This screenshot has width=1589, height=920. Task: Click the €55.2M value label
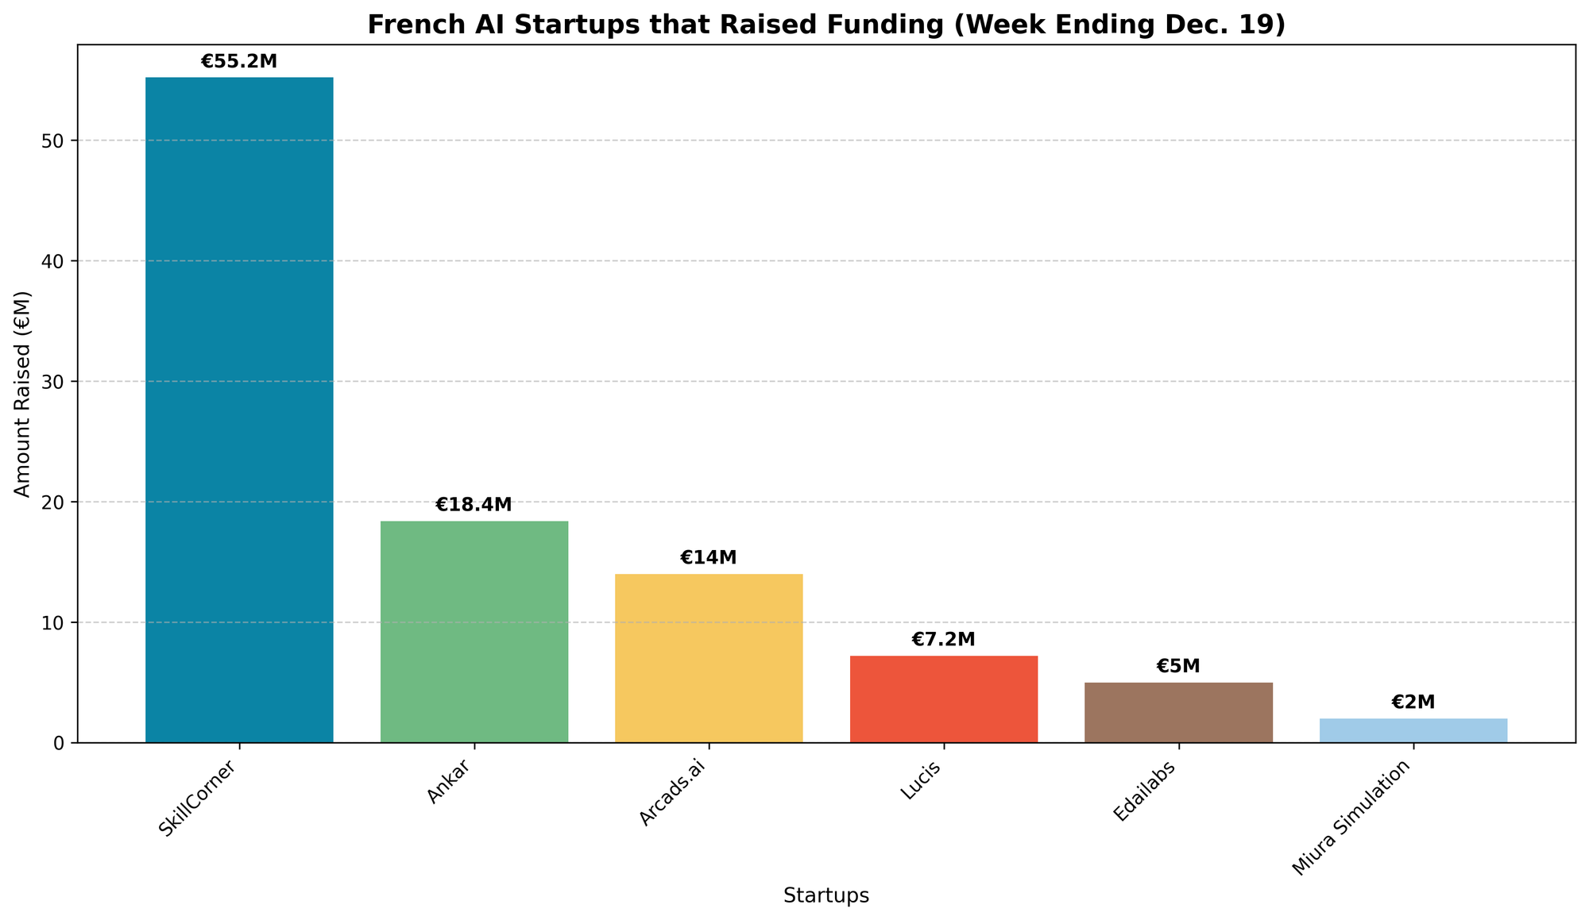click(x=239, y=62)
